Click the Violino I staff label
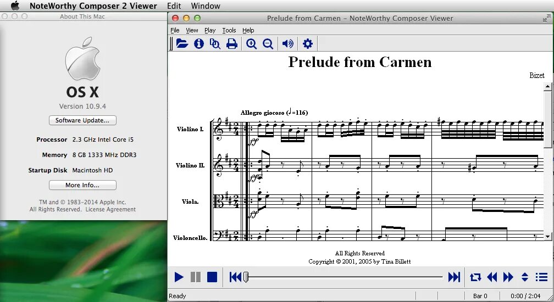The height and width of the screenshot is (302, 554). pyautogui.click(x=190, y=129)
